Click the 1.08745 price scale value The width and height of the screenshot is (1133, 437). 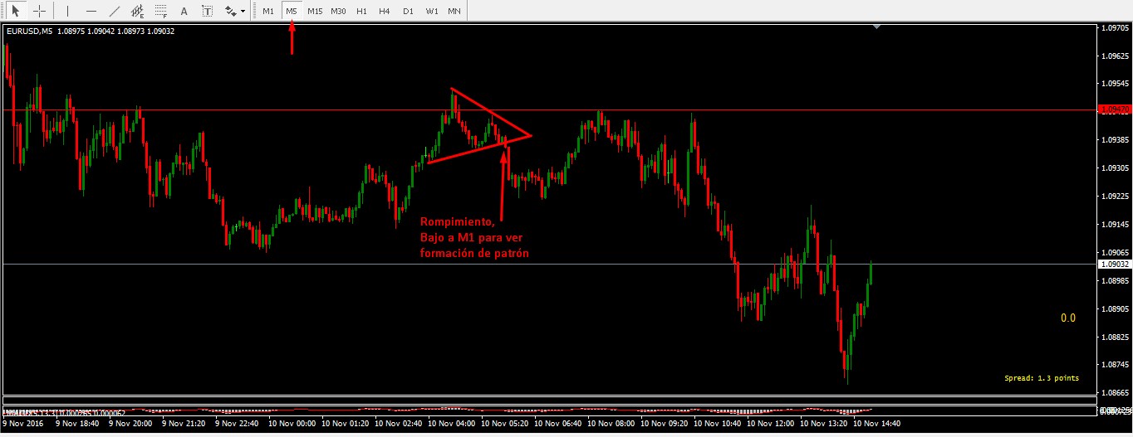click(x=1113, y=365)
